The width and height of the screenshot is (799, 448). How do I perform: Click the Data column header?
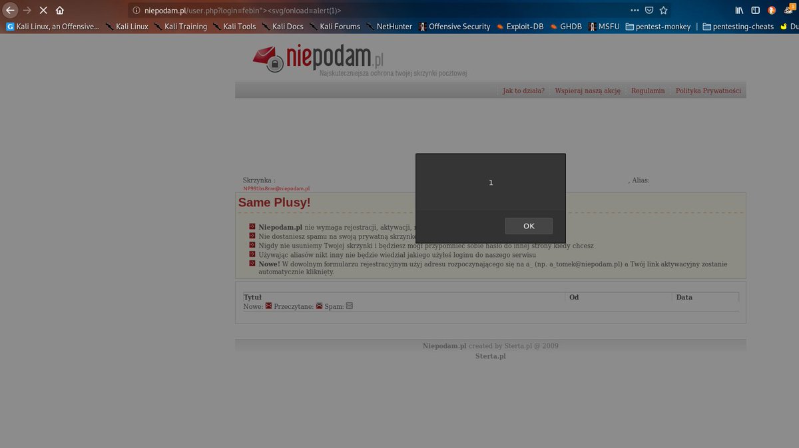(684, 298)
